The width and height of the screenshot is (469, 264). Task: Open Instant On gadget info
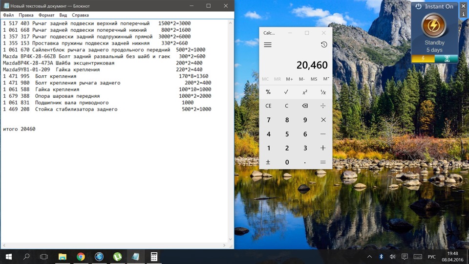pyautogui.click(x=464, y=14)
